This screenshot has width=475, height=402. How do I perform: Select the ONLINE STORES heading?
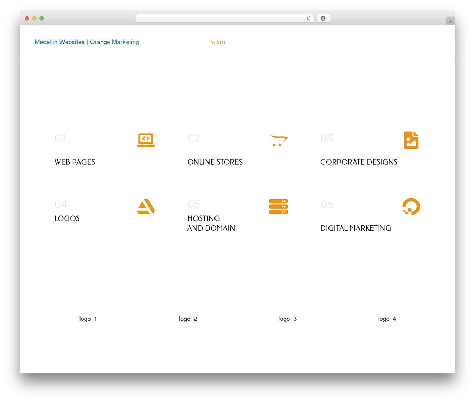pyautogui.click(x=215, y=162)
